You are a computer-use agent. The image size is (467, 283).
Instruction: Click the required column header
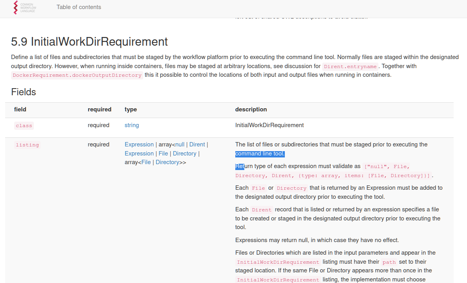click(x=100, y=109)
